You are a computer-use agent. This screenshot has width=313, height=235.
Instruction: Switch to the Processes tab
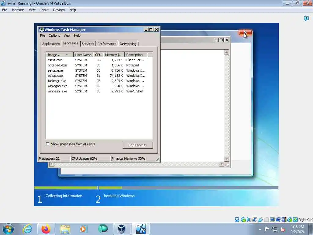pos(71,43)
